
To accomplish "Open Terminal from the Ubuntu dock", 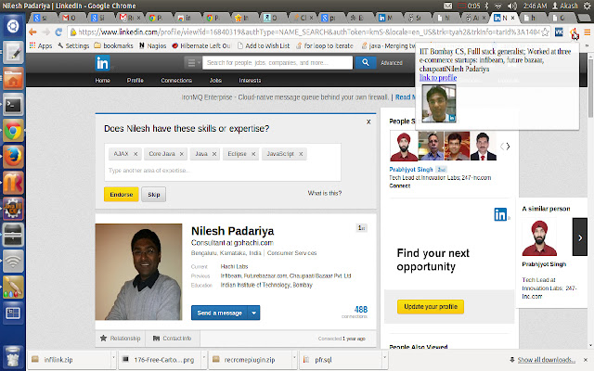I will [13, 105].
